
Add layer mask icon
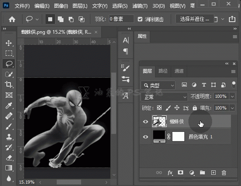point(180,172)
